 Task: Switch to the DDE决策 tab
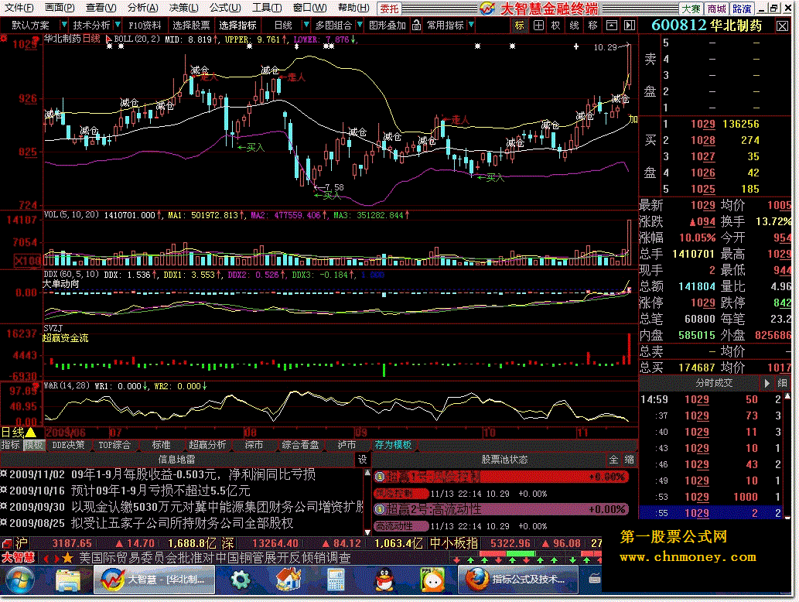68,445
